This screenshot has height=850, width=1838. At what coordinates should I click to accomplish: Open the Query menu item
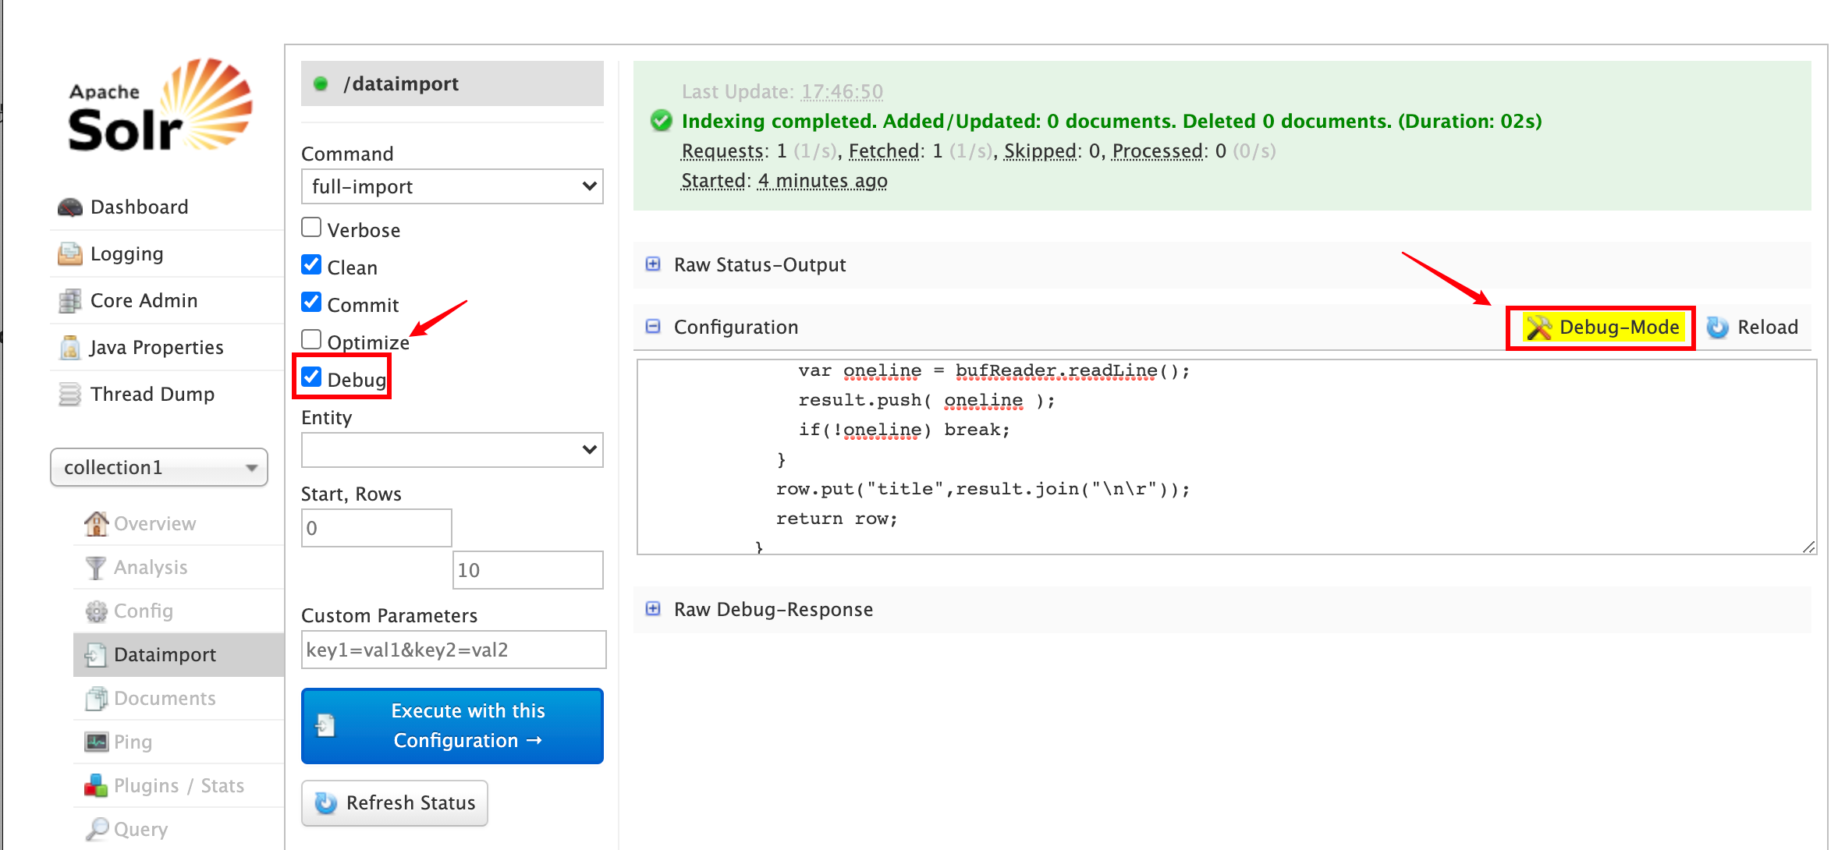140,829
